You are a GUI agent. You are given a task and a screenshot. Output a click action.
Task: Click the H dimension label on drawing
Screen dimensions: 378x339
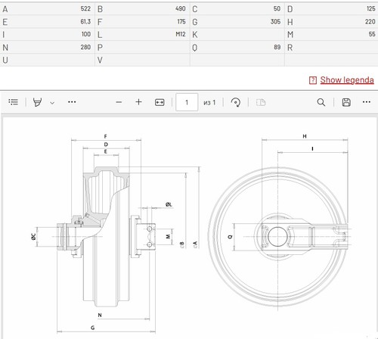point(305,136)
